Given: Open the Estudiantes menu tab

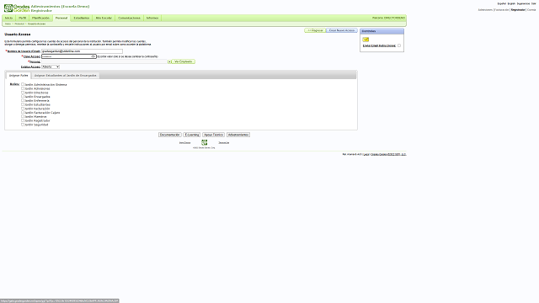Looking at the screenshot, I should point(82,18).
